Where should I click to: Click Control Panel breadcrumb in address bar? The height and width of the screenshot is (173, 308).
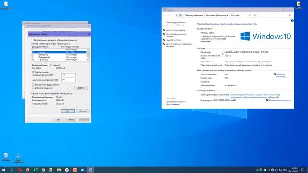point(193,15)
